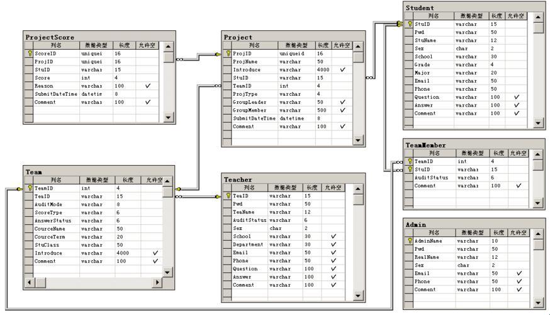
Task: Select the AnswerStatus cell in Team table
Action: click(x=56, y=220)
